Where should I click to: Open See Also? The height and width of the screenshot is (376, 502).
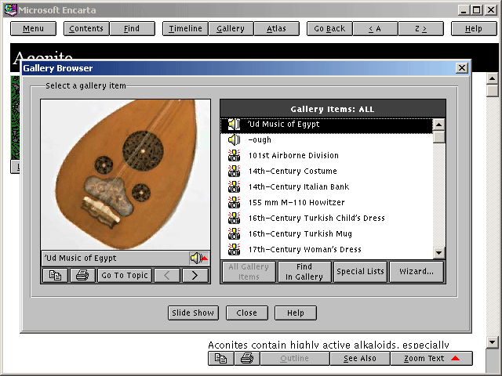pos(360,359)
